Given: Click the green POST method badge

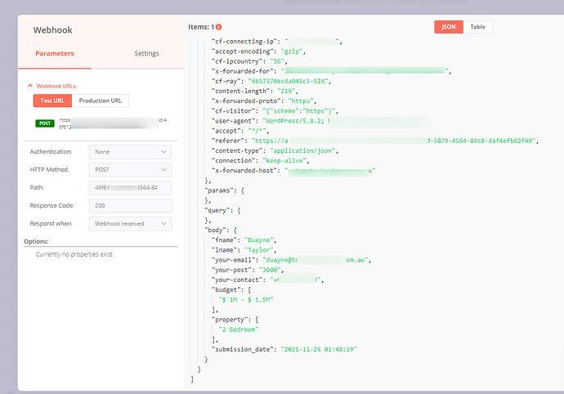Looking at the screenshot, I should tap(45, 123).
